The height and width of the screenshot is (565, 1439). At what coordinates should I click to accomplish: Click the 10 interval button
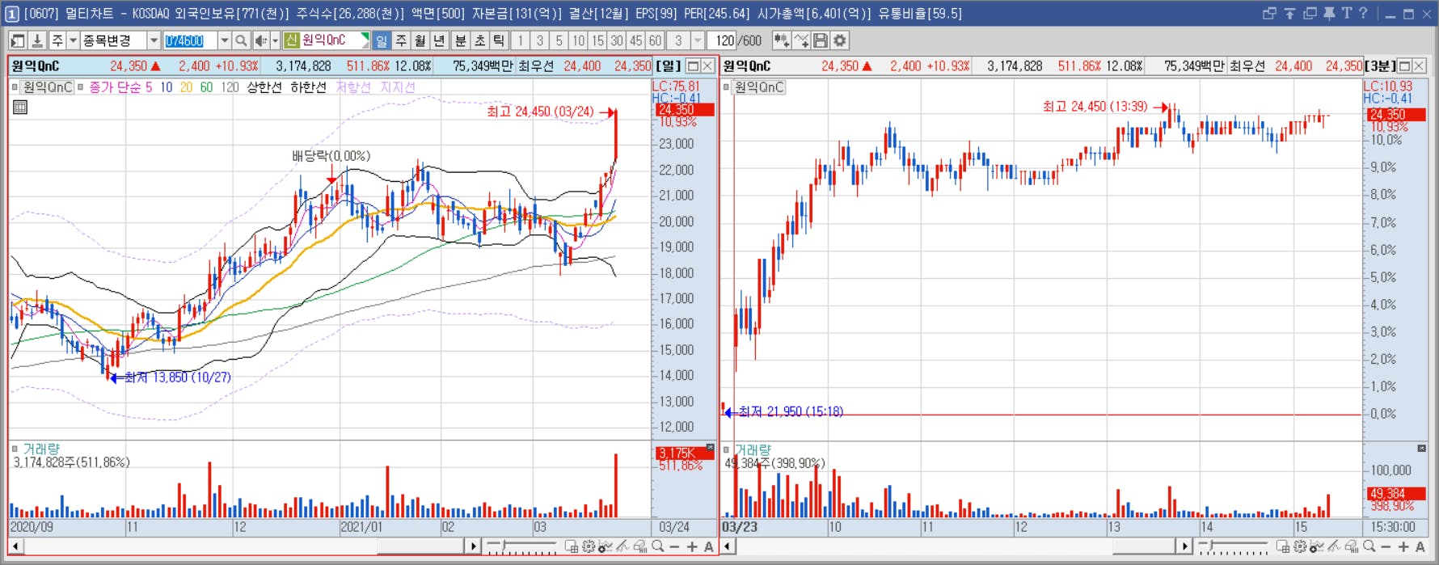point(579,40)
